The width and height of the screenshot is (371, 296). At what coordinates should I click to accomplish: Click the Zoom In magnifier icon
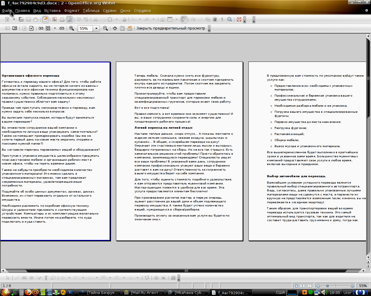(x=72, y=28)
